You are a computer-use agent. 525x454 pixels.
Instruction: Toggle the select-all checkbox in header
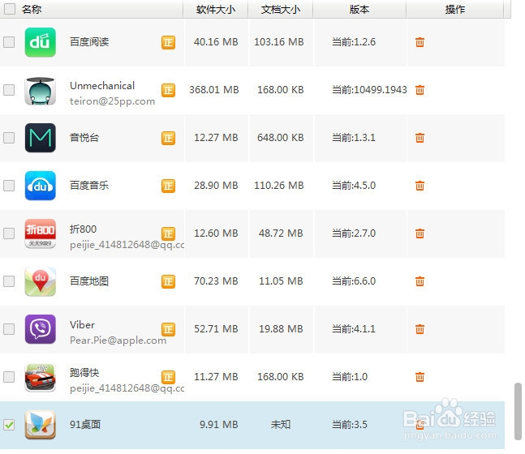click(10, 9)
